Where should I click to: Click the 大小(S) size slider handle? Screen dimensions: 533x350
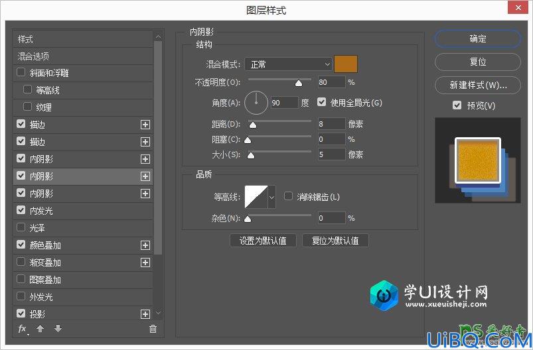click(250, 156)
